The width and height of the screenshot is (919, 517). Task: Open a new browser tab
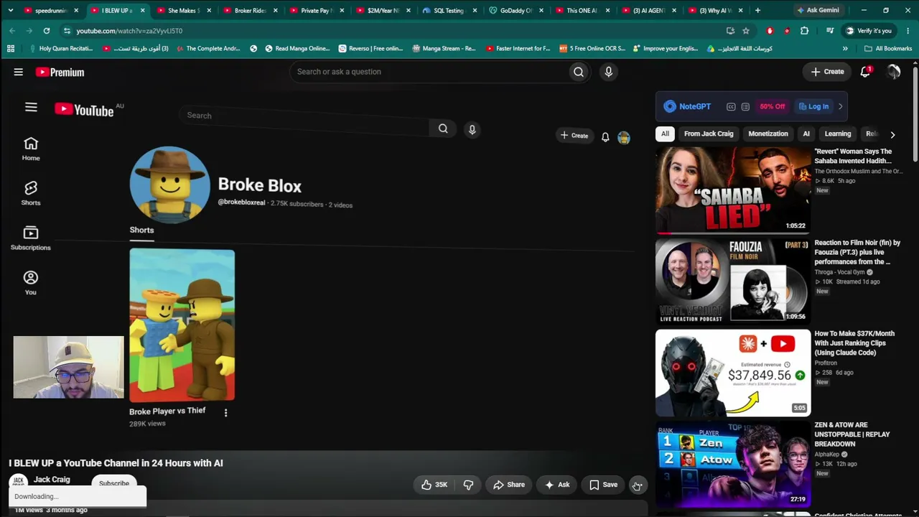pos(757,11)
